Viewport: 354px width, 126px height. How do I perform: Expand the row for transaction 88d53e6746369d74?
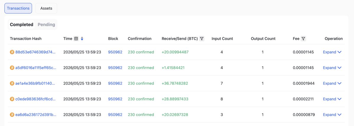point(332,52)
